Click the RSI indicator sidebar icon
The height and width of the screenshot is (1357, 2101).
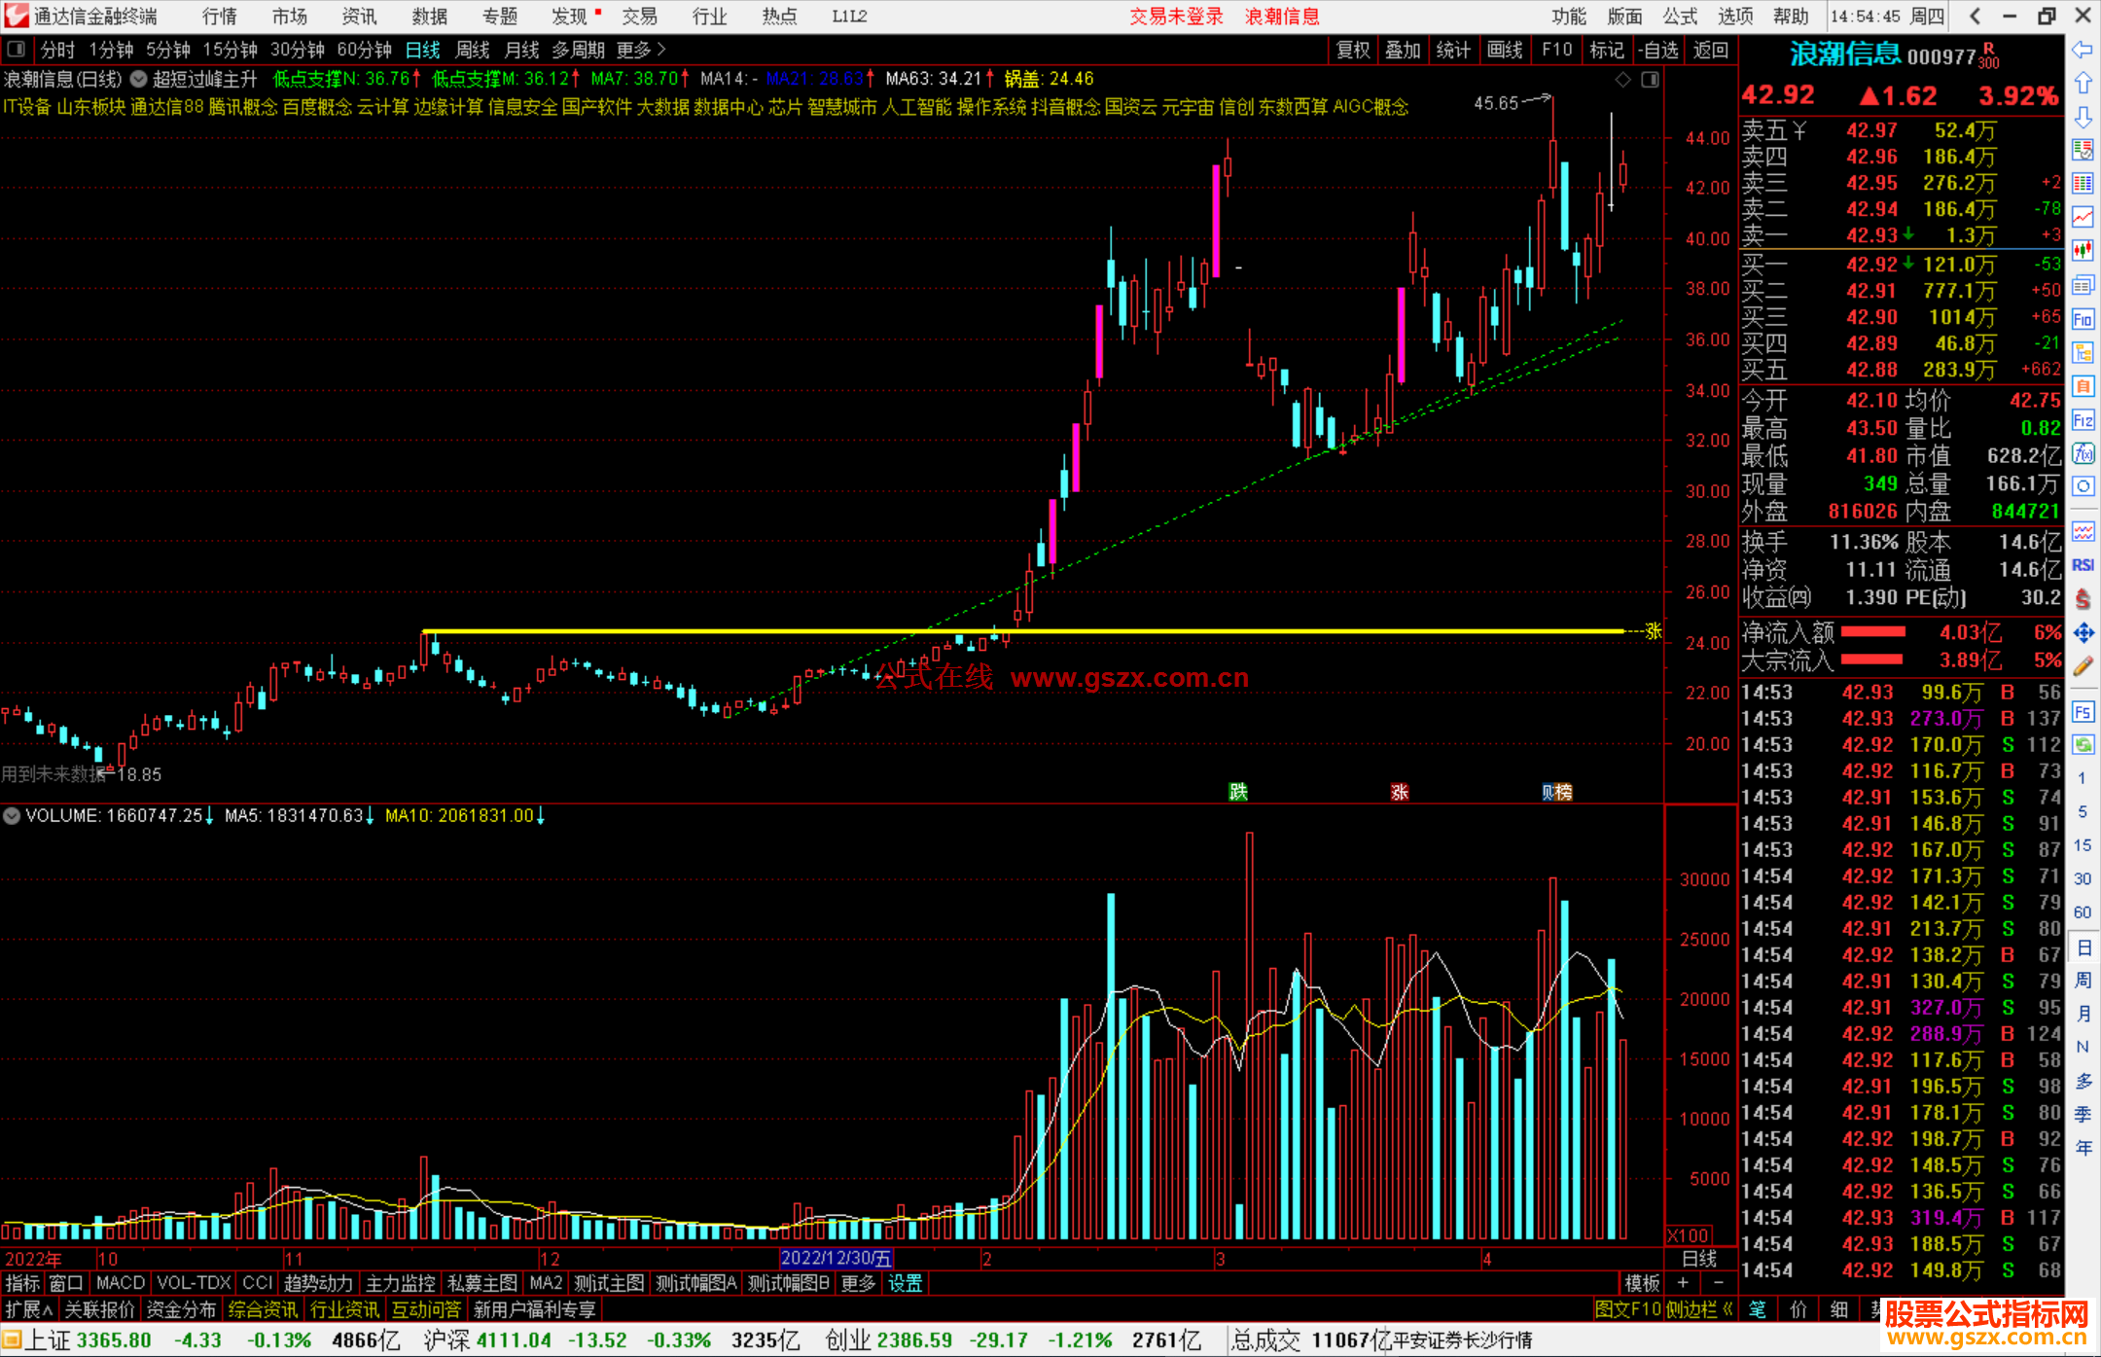(2083, 565)
